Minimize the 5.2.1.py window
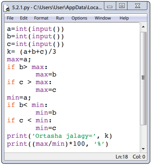151x165 pixels. click(110, 6)
